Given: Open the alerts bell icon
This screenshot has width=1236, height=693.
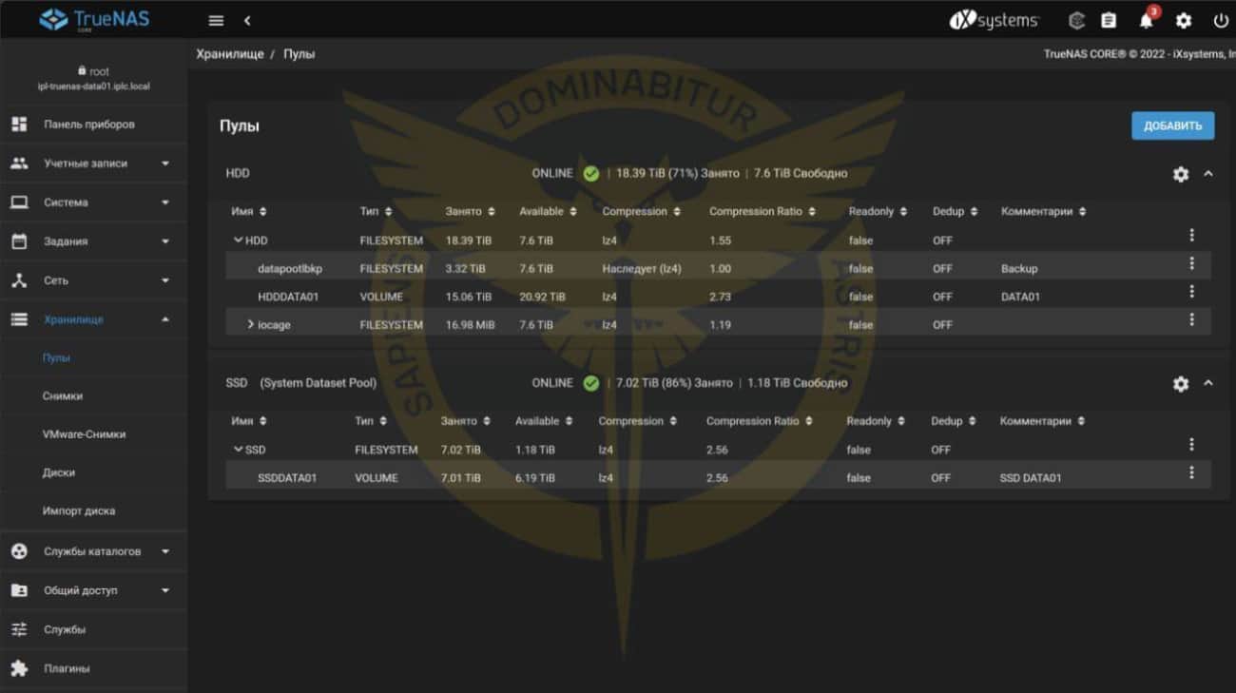Looking at the screenshot, I should (1147, 20).
